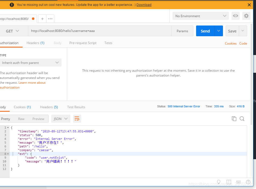This screenshot has height=189, width=256.
Task: Click the 335 ms response time value
Action: click(219, 106)
